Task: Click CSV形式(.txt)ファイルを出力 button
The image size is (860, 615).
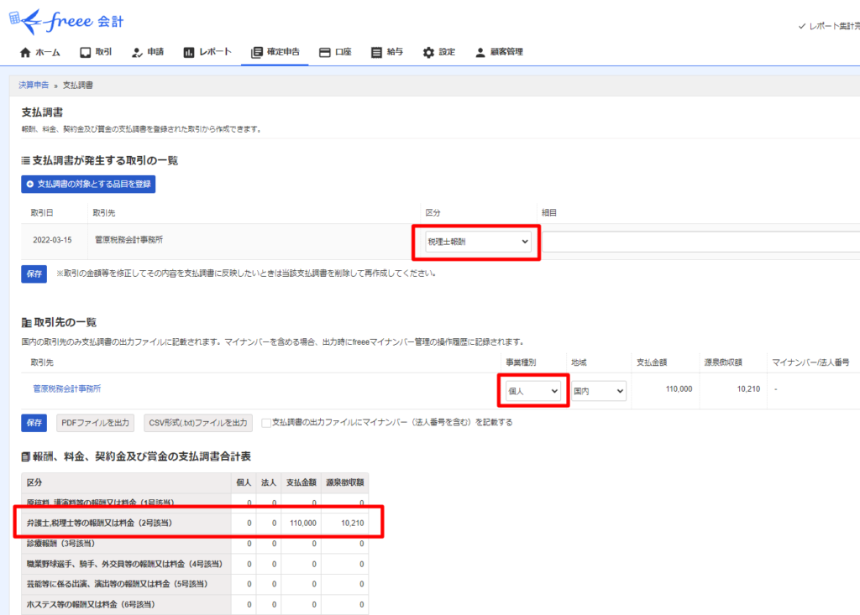Action: (198, 423)
